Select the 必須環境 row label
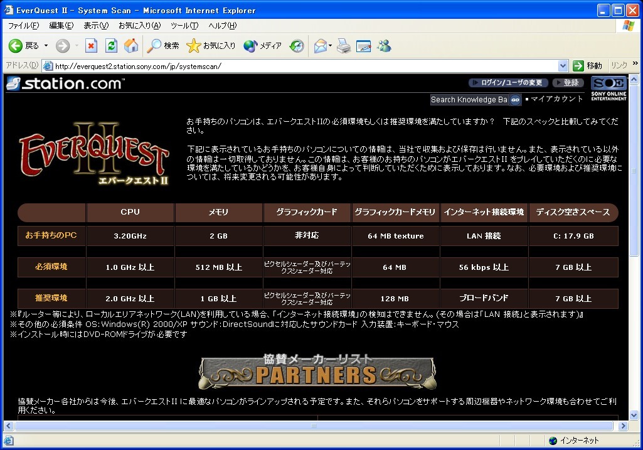Image resolution: width=643 pixels, height=450 pixels. pos(51,267)
